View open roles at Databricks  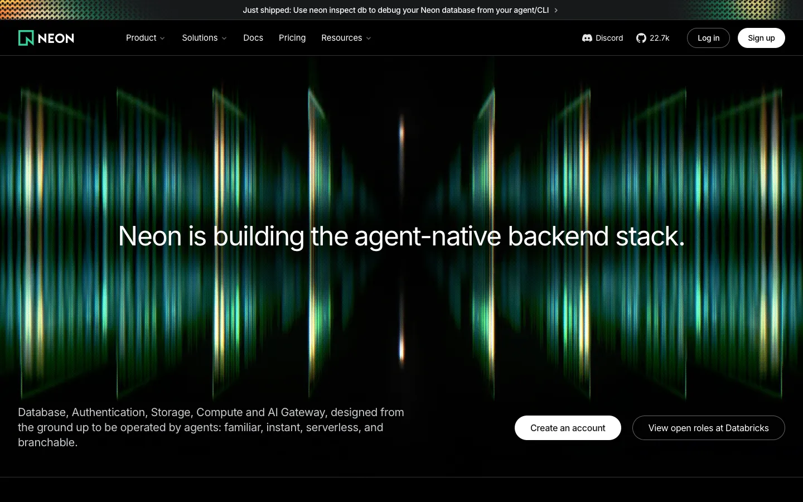(708, 428)
